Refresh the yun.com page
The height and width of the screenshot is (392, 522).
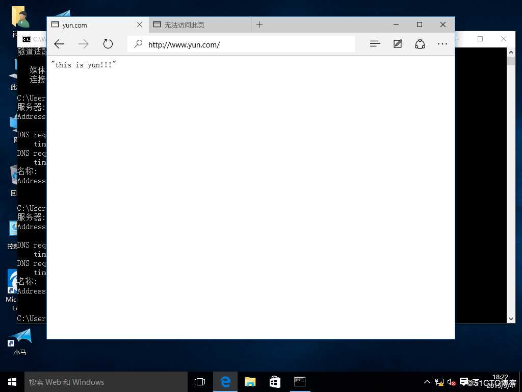click(108, 44)
